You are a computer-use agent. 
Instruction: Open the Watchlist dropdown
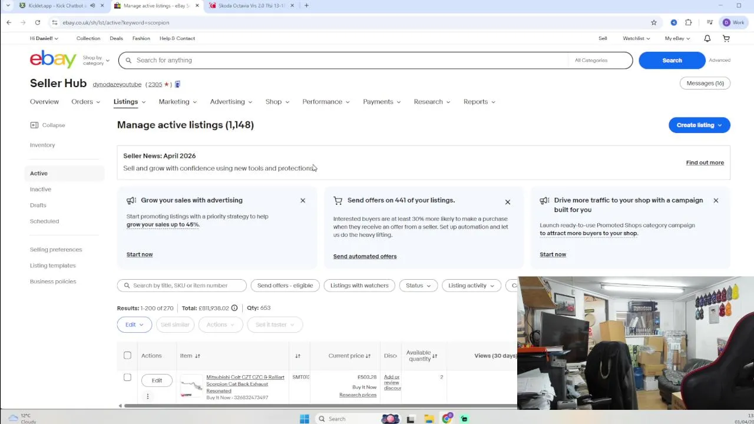pos(636,38)
